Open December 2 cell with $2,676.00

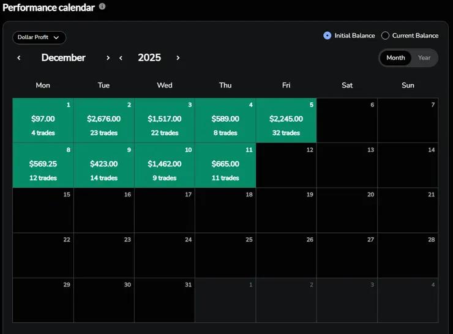point(104,121)
